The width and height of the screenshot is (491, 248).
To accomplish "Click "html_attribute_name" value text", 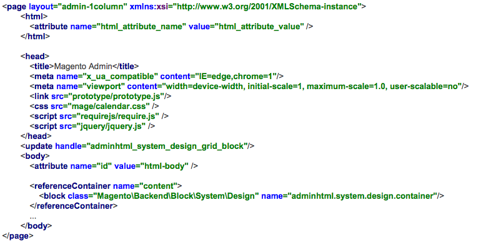I will pyautogui.click(x=142, y=27).
